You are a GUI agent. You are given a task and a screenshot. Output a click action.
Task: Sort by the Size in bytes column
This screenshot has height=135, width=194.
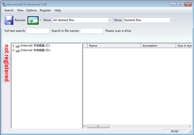pyautogui.click(x=184, y=46)
